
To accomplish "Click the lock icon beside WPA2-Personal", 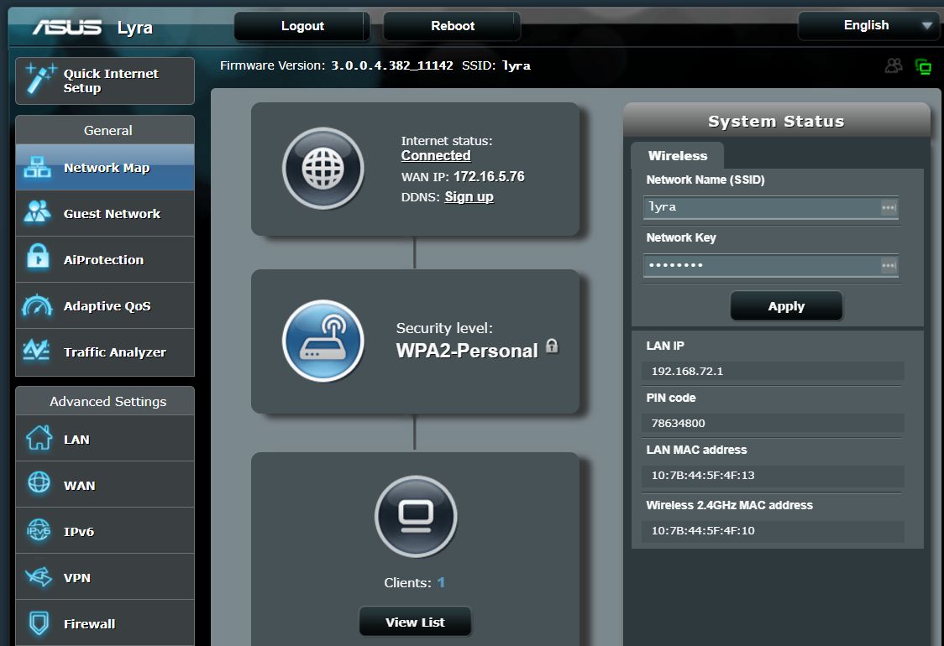I will (x=552, y=346).
